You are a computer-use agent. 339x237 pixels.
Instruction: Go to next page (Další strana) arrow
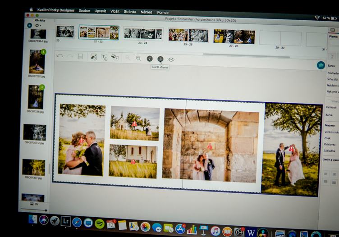[x=160, y=59]
